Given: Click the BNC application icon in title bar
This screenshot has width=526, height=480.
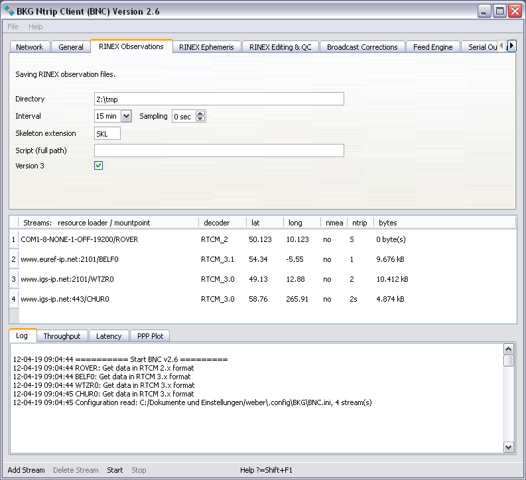Looking at the screenshot, I should tap(9, 11).
